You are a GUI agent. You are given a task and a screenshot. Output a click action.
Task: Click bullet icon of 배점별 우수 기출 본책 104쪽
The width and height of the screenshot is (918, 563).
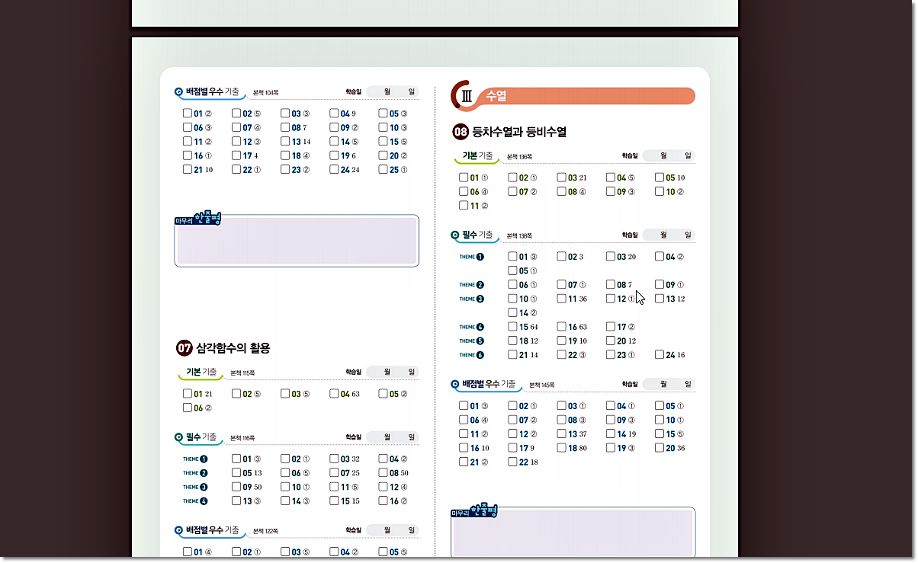click(178, 91)
